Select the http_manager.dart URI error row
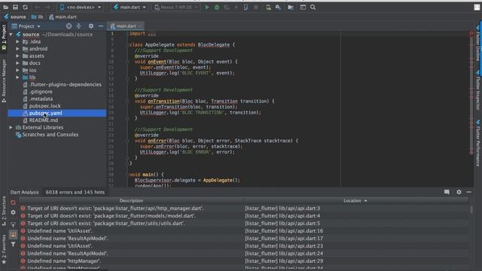 [244, 209]
